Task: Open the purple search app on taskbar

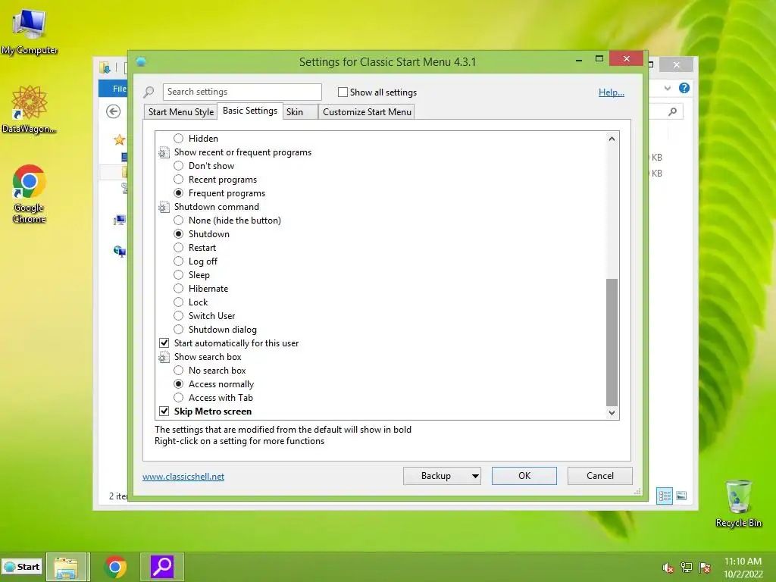Action: tap(162, 567)
